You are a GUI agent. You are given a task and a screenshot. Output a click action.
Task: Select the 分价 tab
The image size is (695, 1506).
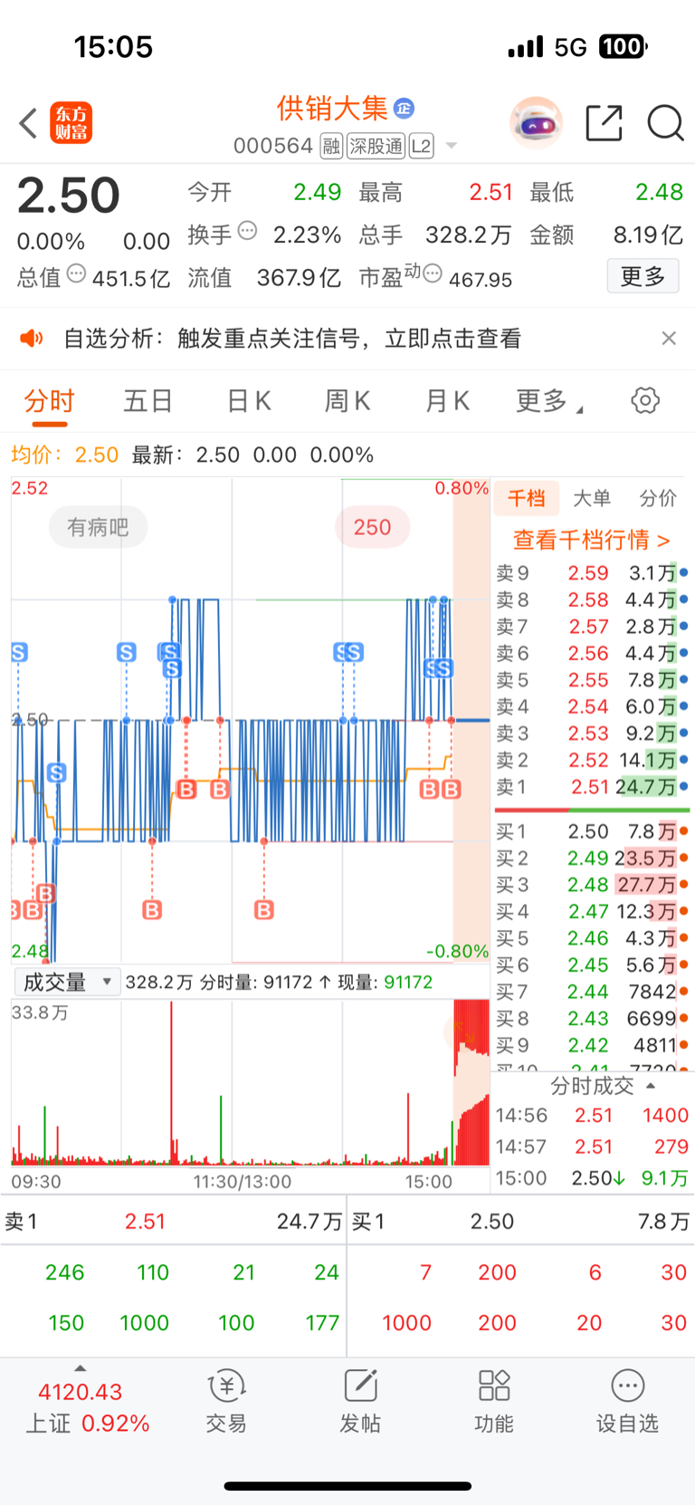[x=658, y=498]
